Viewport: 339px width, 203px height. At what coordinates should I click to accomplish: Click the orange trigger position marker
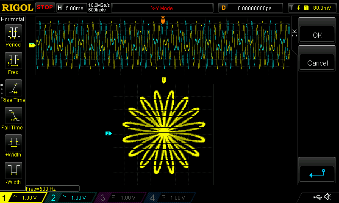coord(163,20)
